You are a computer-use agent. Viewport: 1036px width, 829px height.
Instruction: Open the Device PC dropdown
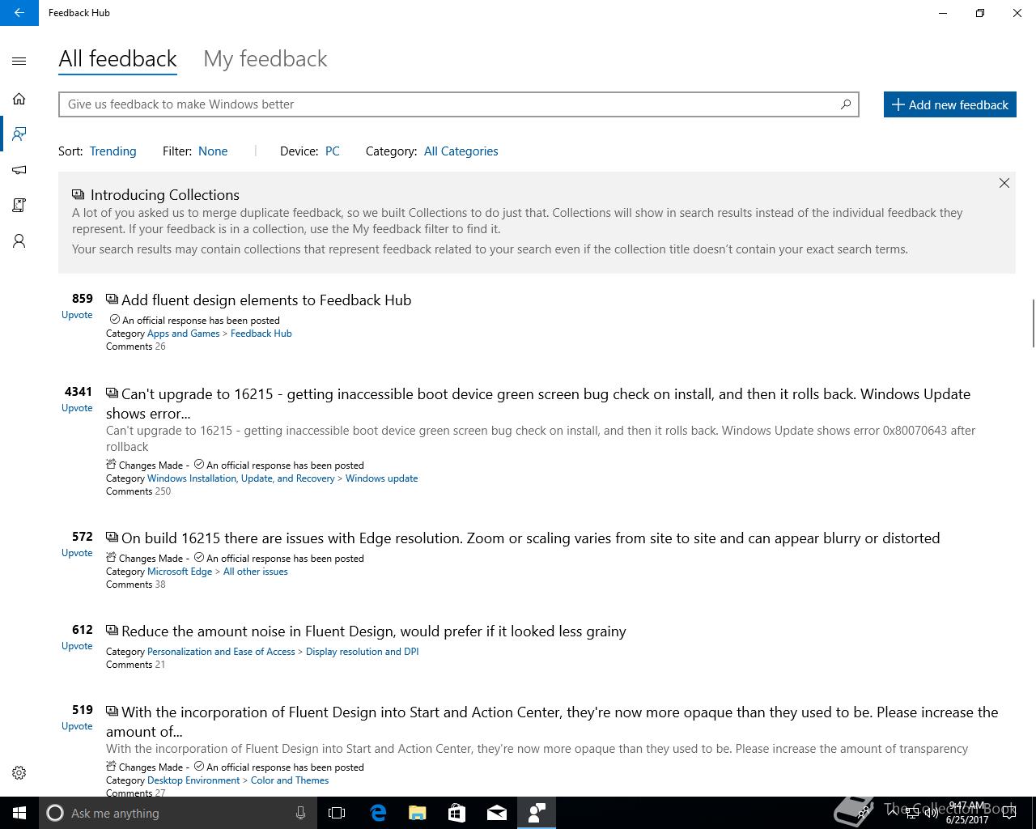click(x=333, y=151)
